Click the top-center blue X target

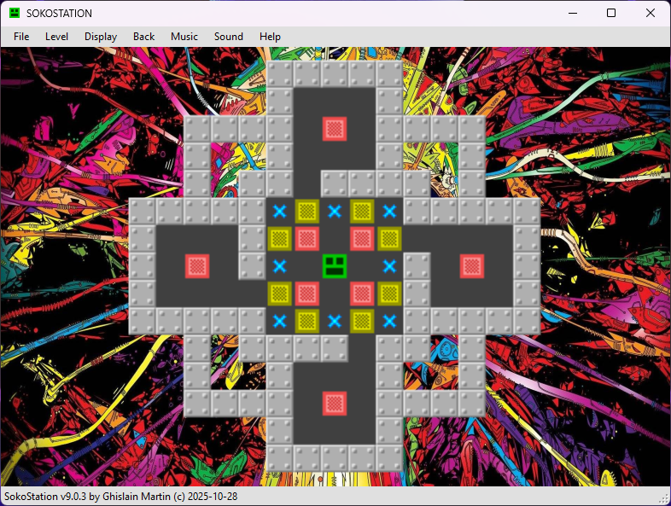334,211
